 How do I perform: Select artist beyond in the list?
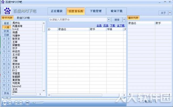coord(17,86)
